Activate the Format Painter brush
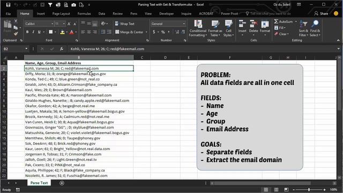 pos(16,34)
